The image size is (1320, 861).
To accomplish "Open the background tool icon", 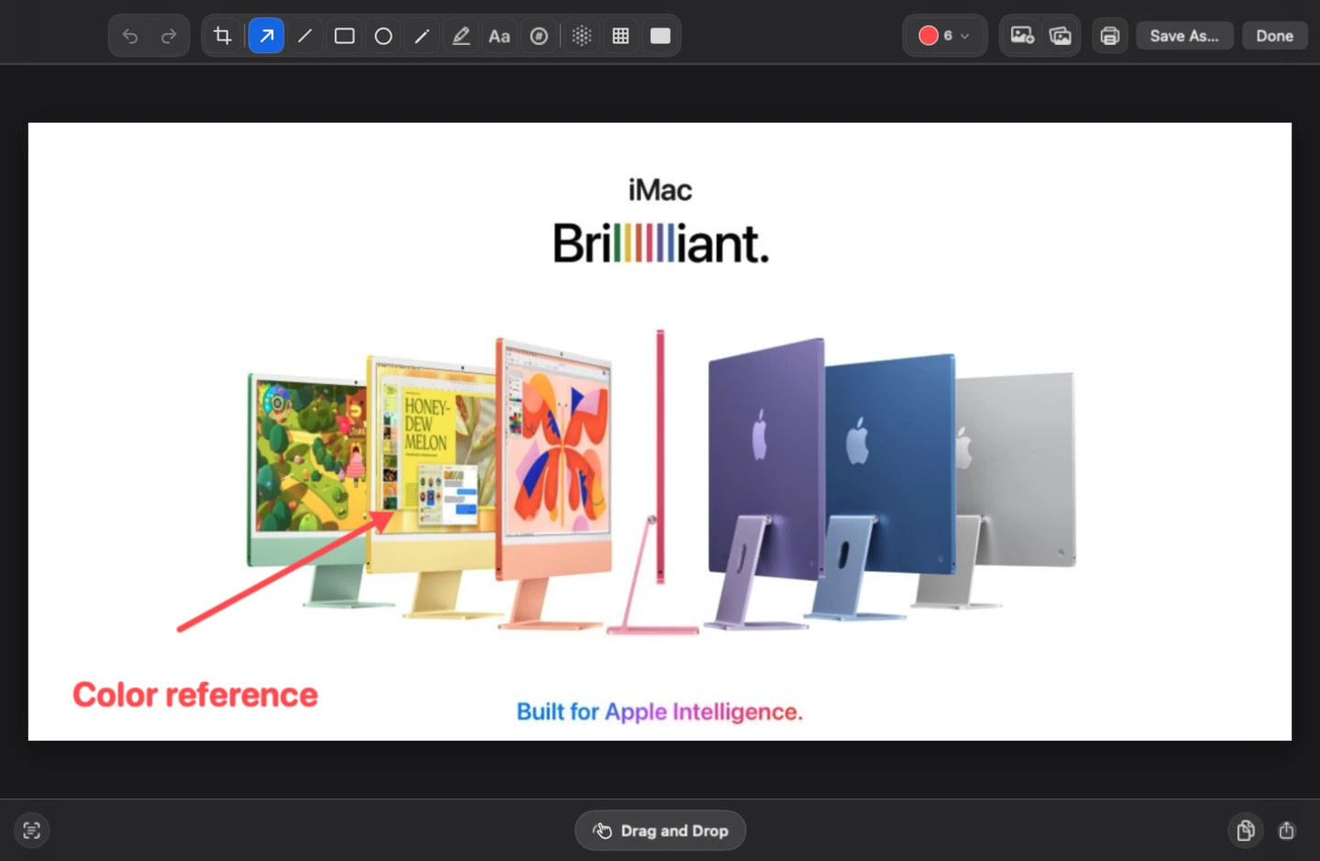I will [1022, 36].
